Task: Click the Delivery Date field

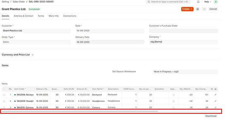Action: tap(110, 42)
